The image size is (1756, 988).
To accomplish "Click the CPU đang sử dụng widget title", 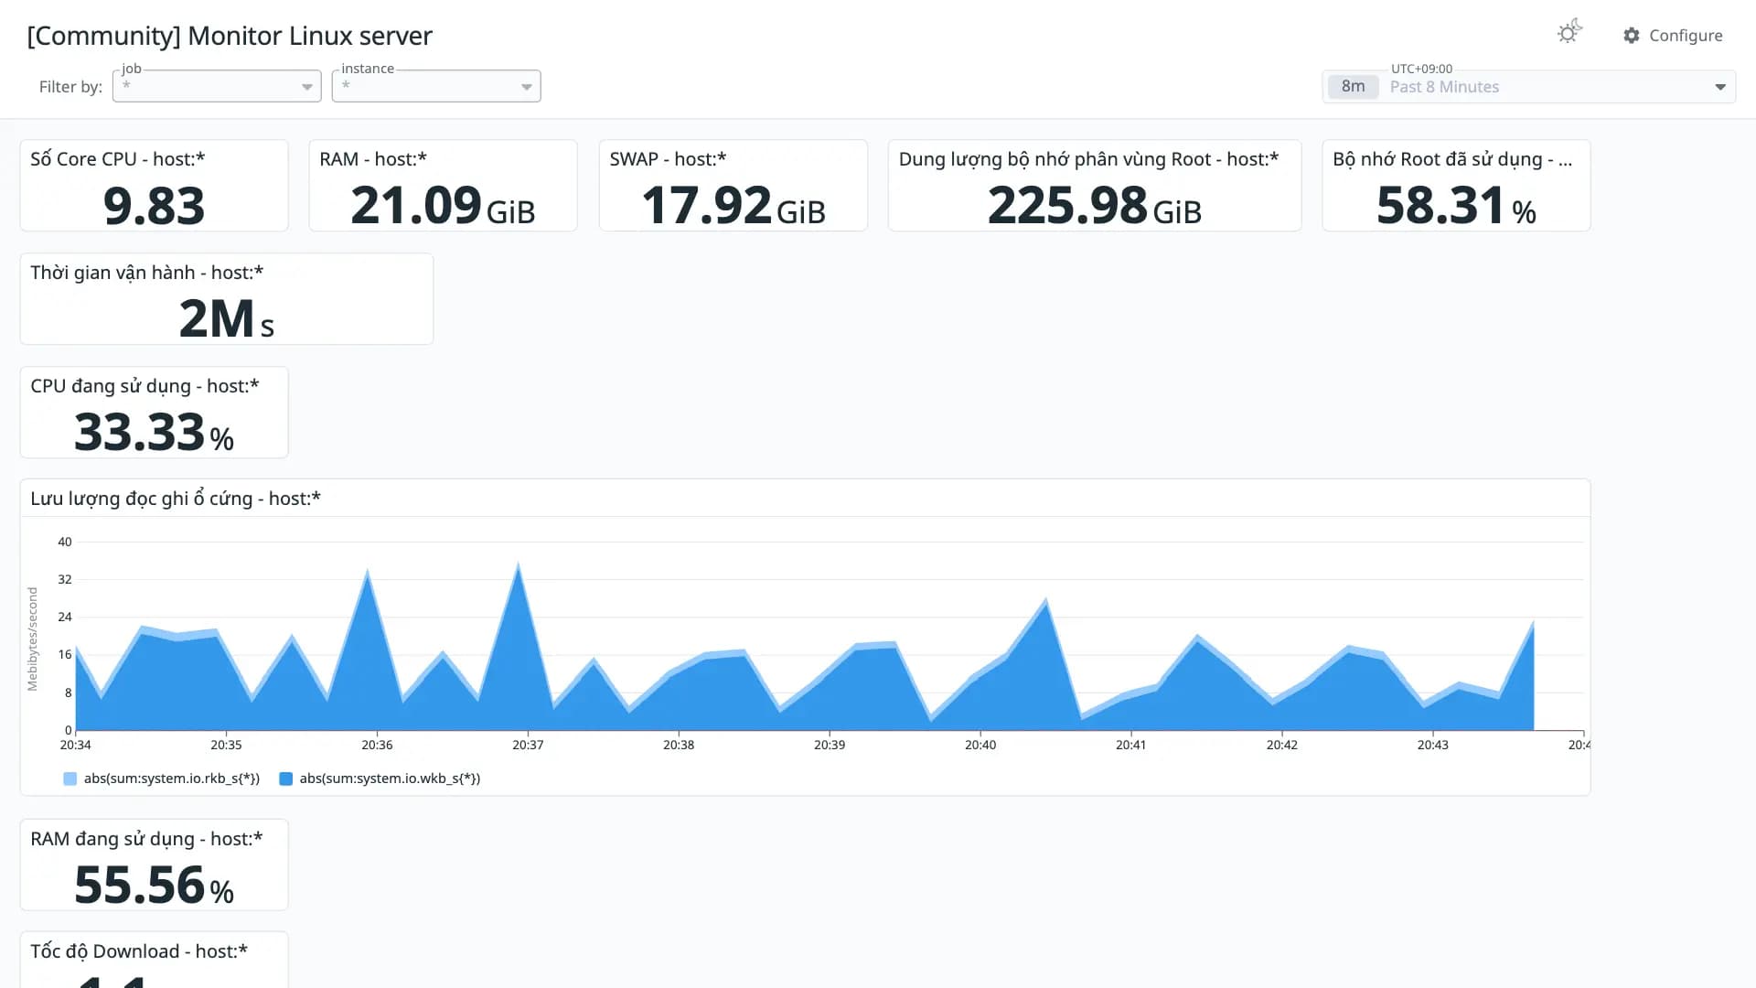I will tap(145, 386).
